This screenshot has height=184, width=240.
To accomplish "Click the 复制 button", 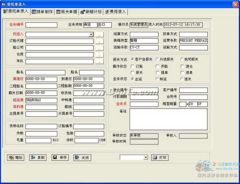I will (x=38, y=157).
